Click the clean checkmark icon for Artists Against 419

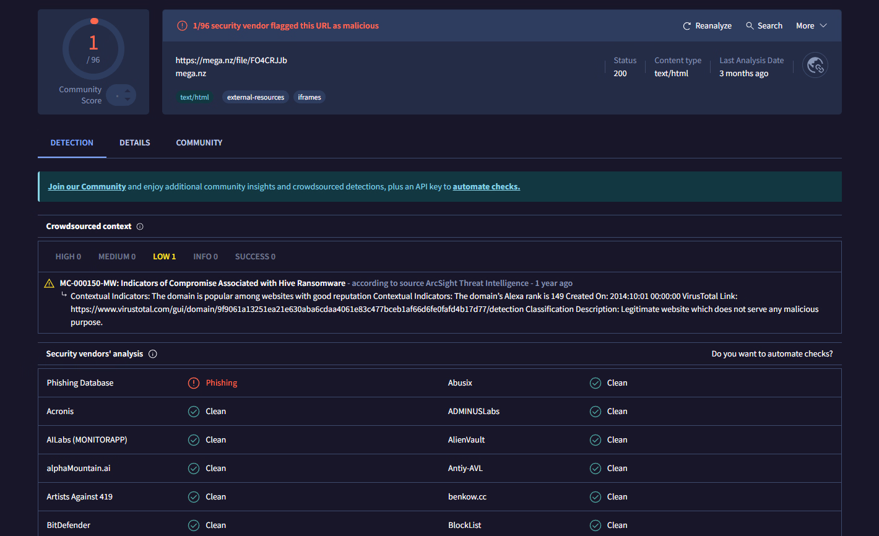pos(194,497)
